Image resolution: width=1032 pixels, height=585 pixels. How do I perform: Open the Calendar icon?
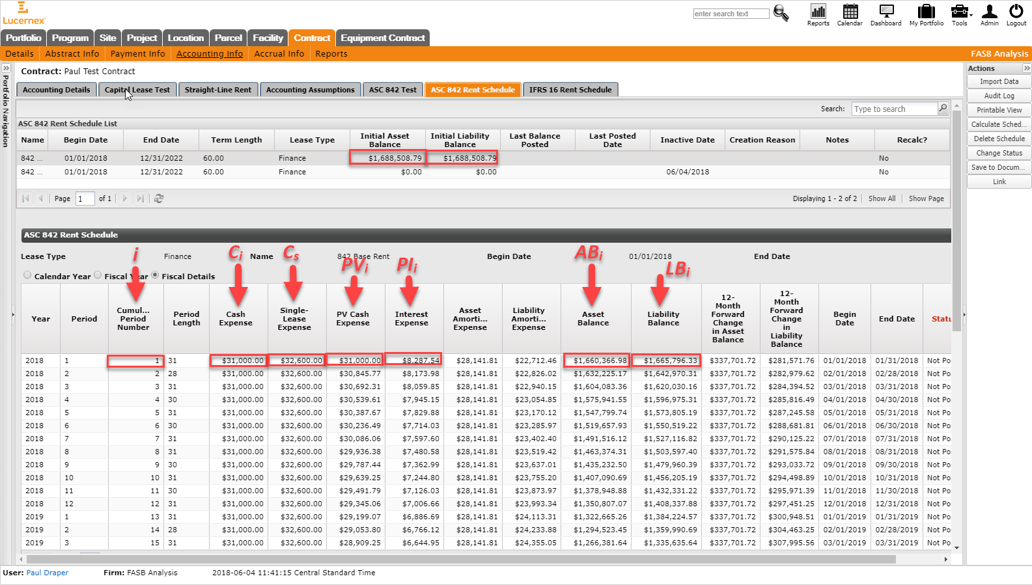[850, 15]
